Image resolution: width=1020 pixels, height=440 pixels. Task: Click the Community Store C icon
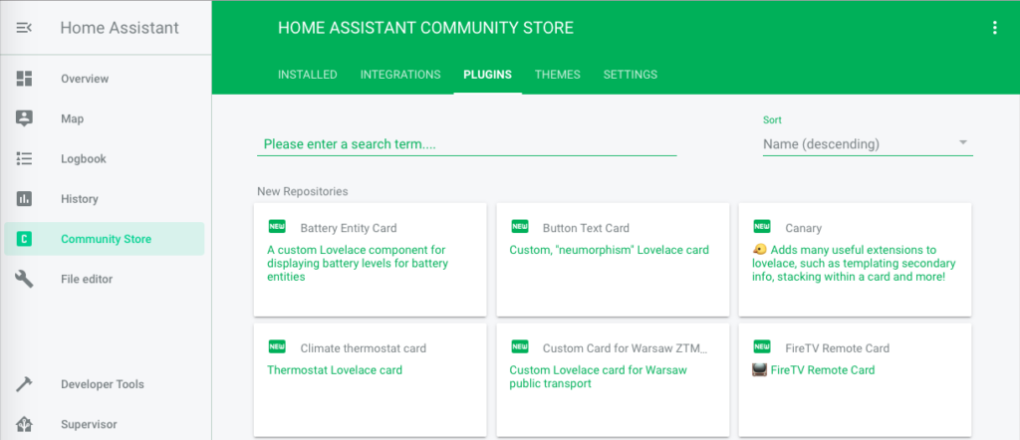pyautogui.click(x=24, y=239)
